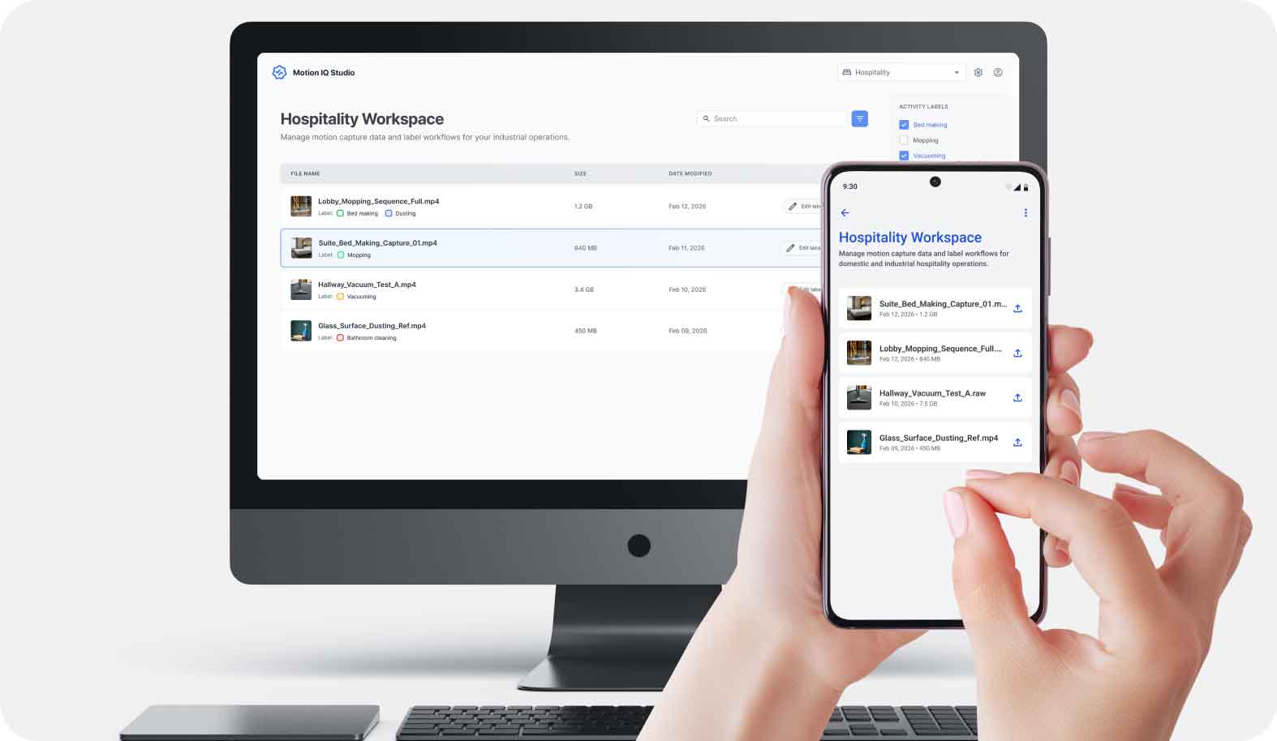
Task: Tap Glass_Surface_Dusting_Ref.mp4 file name on phone
Action: pyautogui.click(x=939, y=438)
